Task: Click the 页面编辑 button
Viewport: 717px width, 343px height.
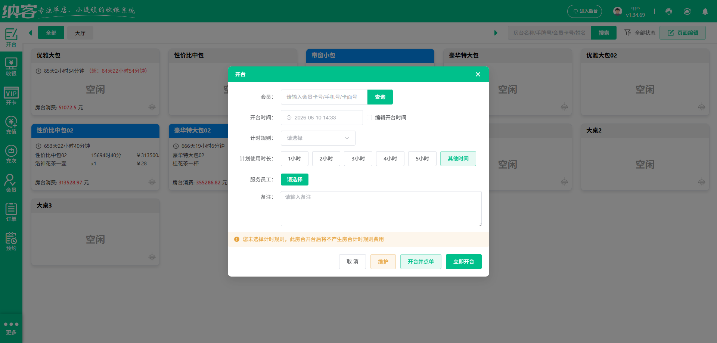Action: (683, 33)
